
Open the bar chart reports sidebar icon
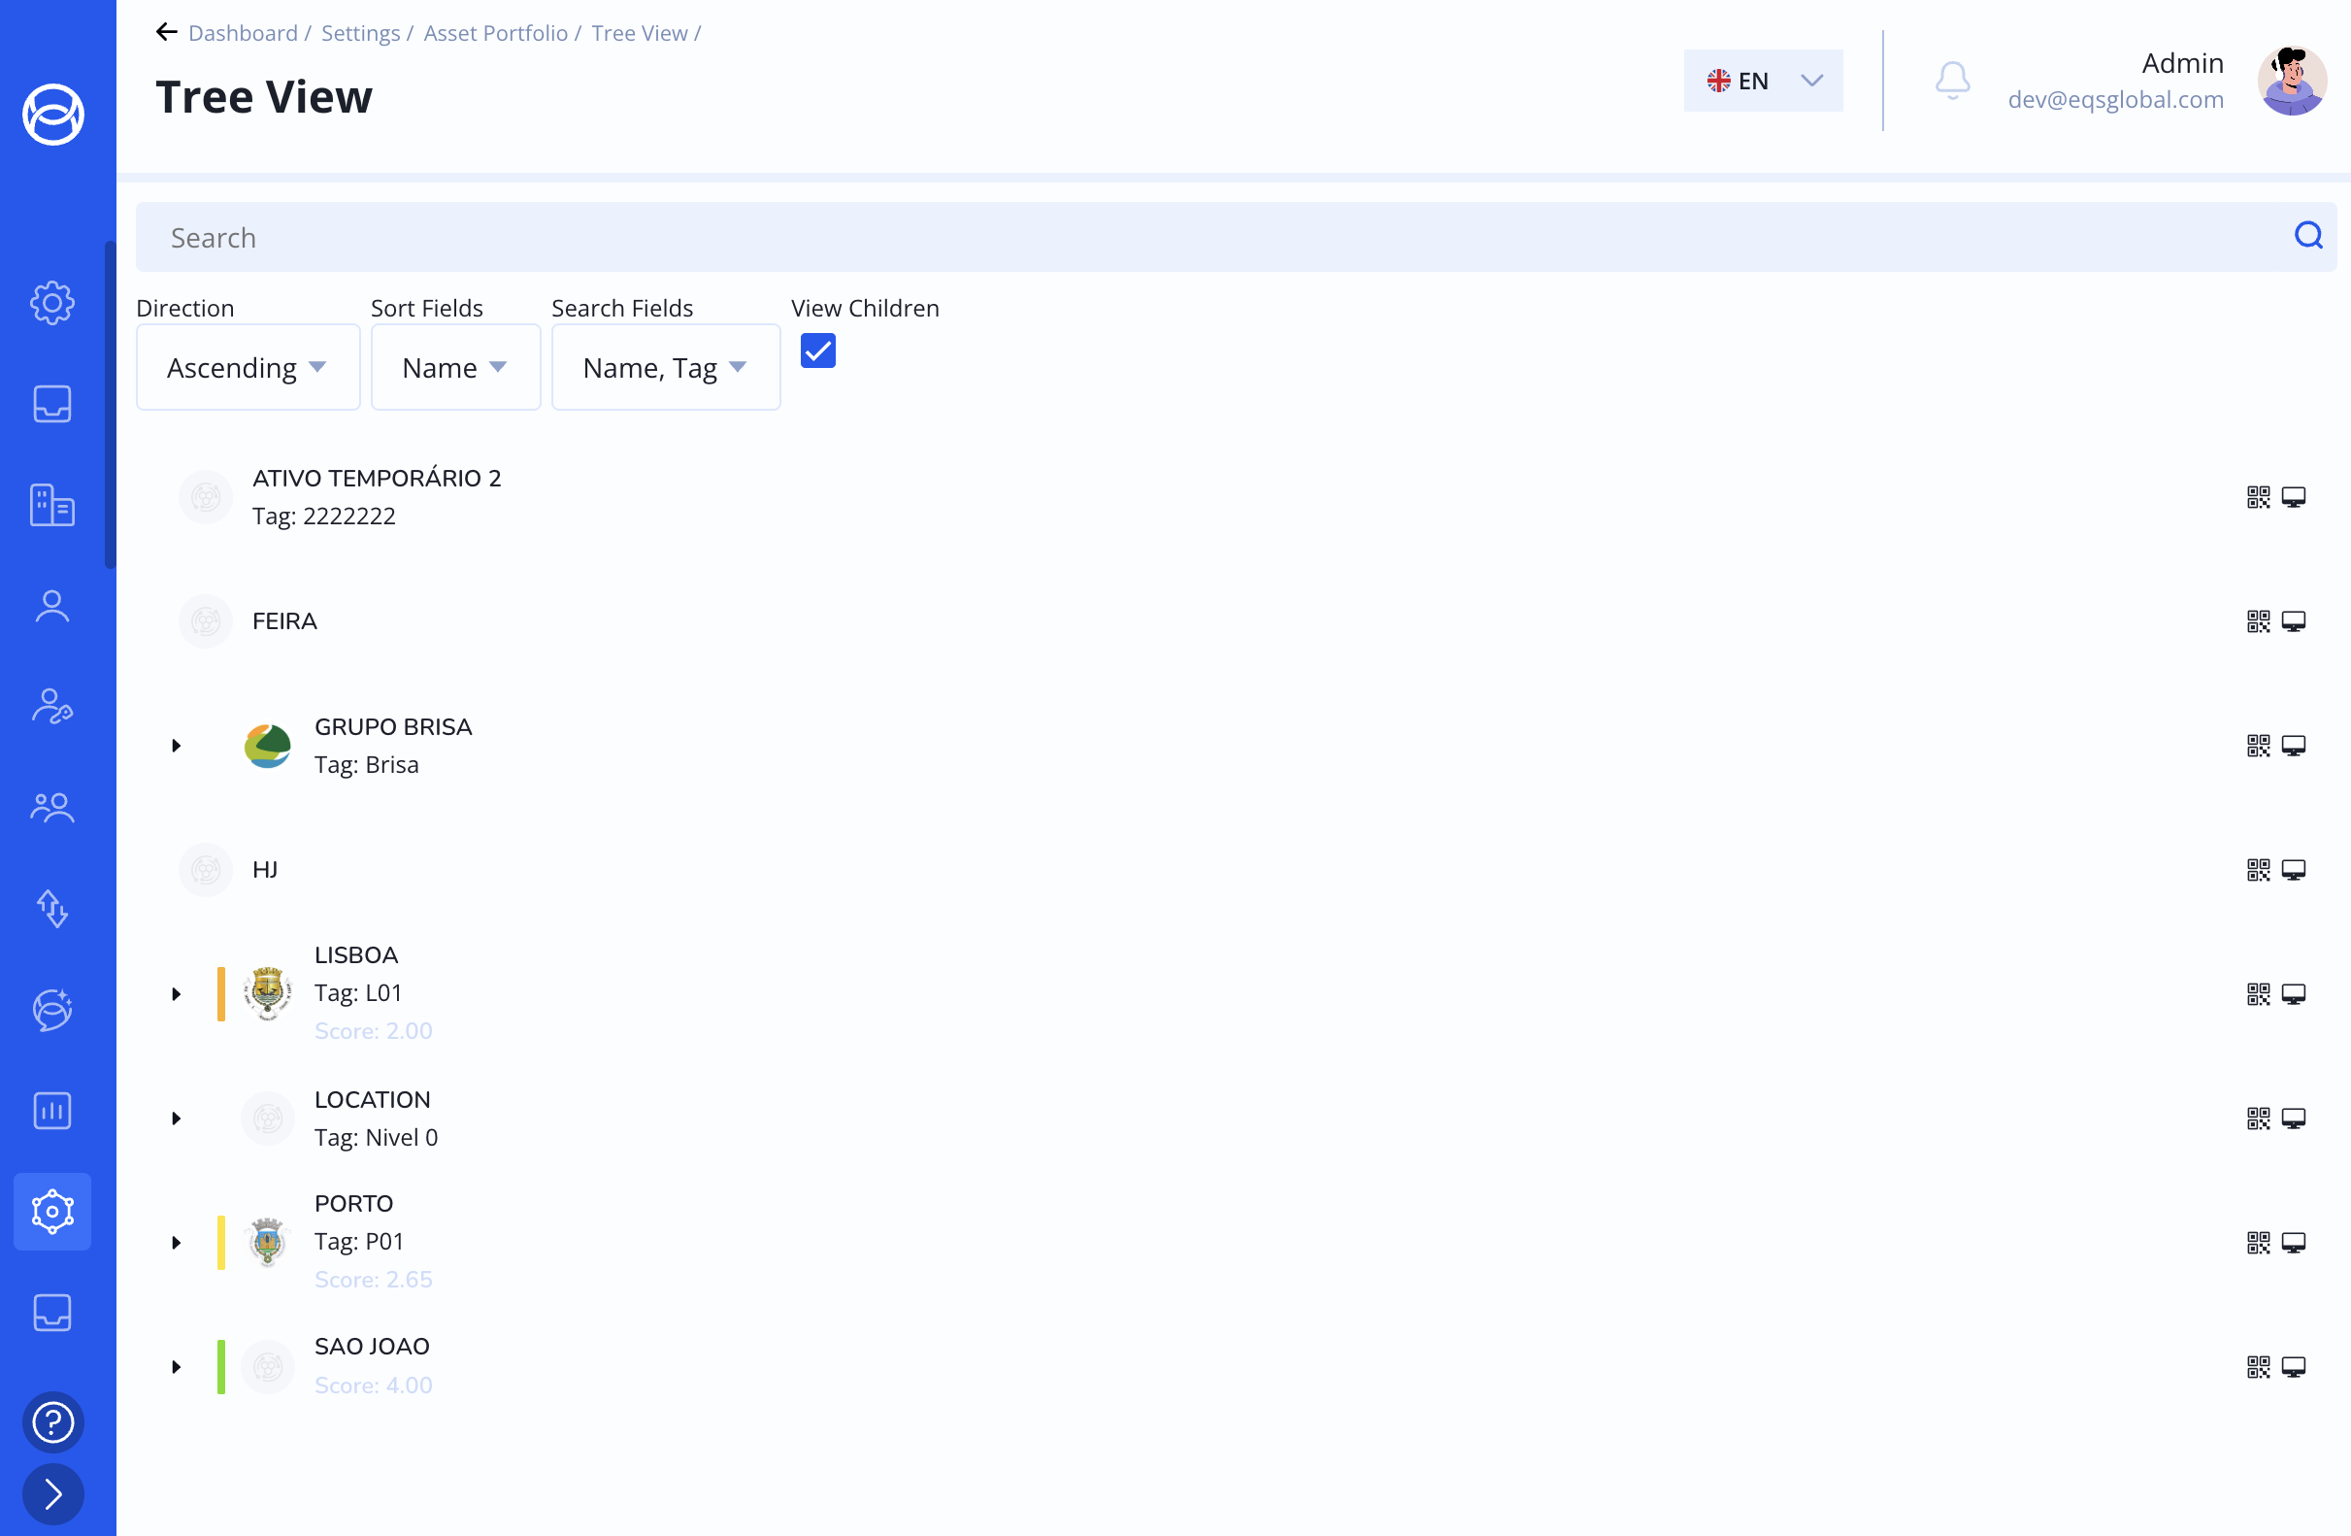pyautogui.click(x=52, y=1112)
